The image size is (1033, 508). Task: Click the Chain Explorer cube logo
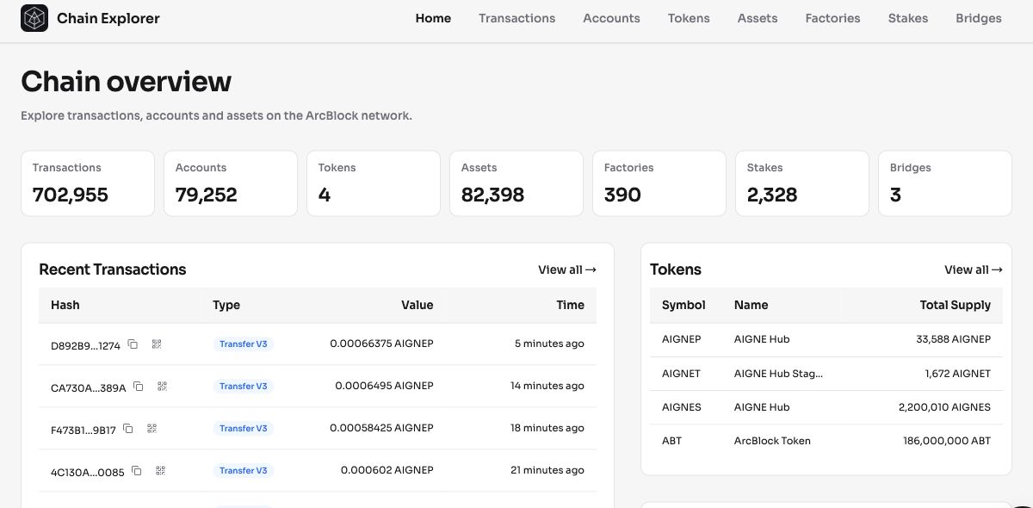click(x=34, y=17)
